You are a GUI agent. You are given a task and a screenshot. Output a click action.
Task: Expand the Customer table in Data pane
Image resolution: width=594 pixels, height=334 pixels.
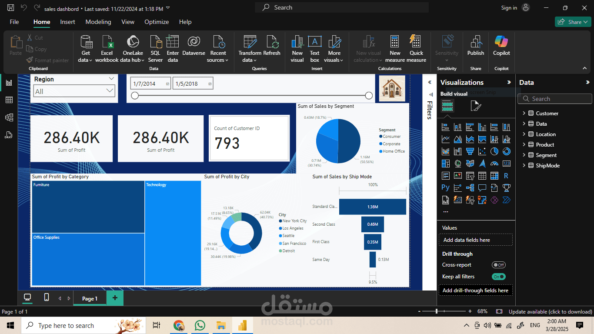pos(524,113)
